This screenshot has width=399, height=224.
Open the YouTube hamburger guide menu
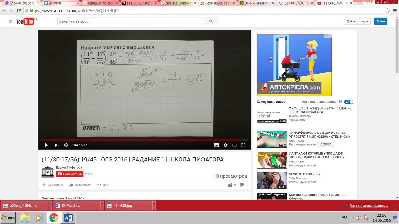(x=10, y=21)
